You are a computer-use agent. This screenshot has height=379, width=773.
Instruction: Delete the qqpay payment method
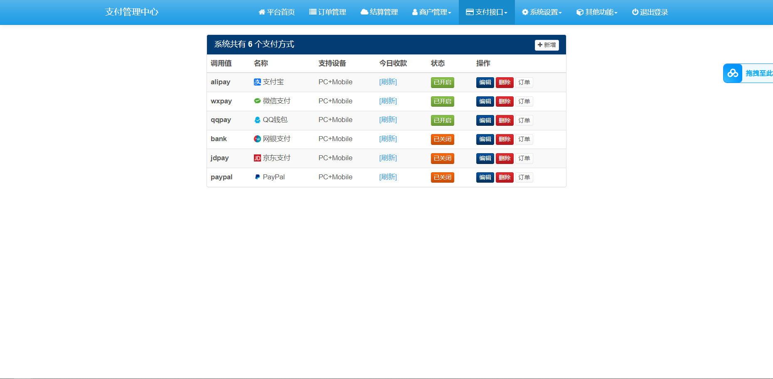point(505,120)
